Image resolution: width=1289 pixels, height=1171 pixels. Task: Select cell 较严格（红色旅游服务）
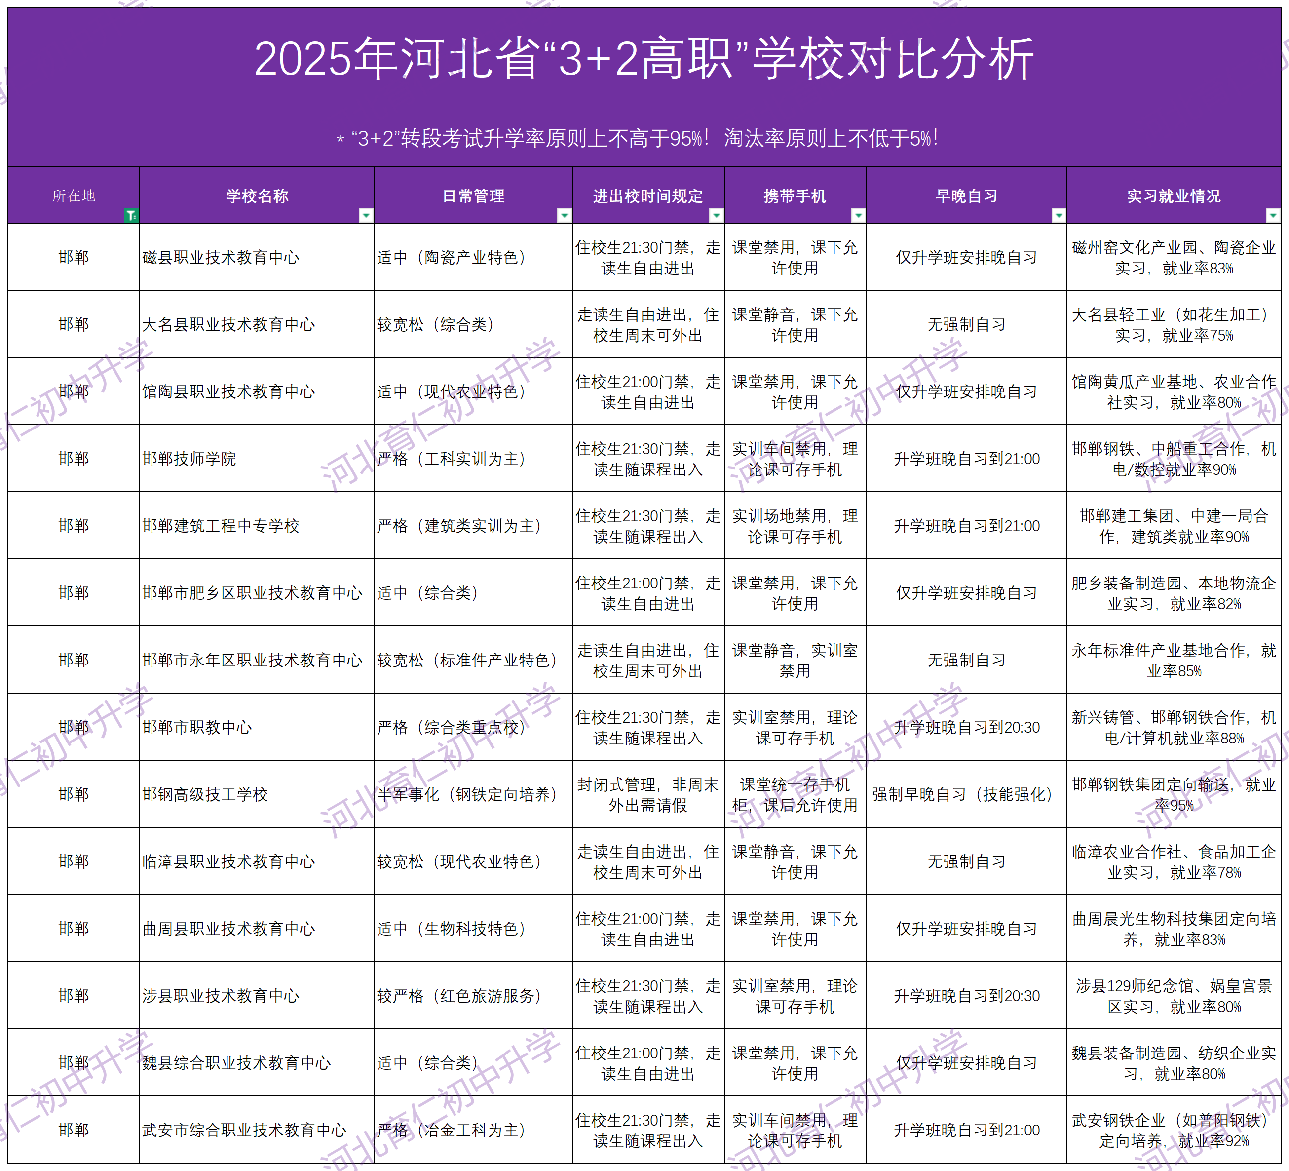click(473, 996)
